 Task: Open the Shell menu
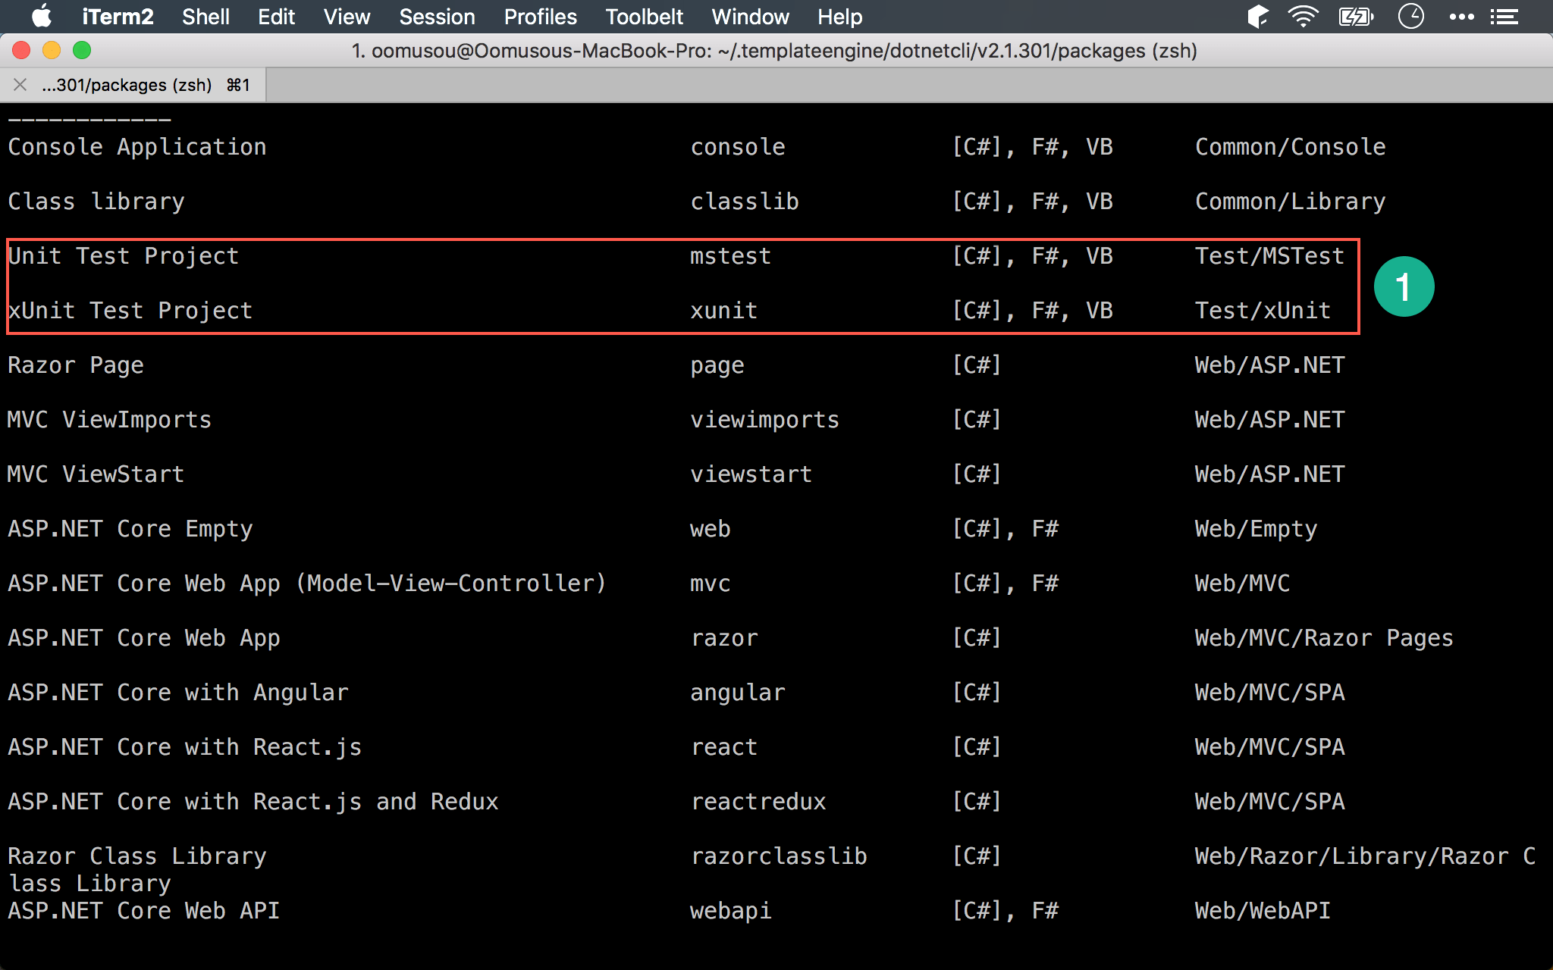point(205,17)
